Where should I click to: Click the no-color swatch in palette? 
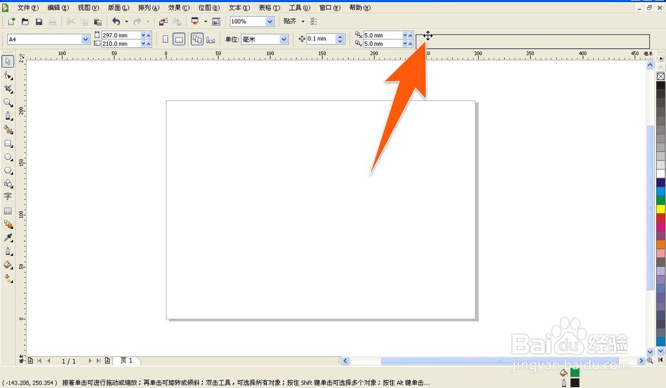[661, 77]
